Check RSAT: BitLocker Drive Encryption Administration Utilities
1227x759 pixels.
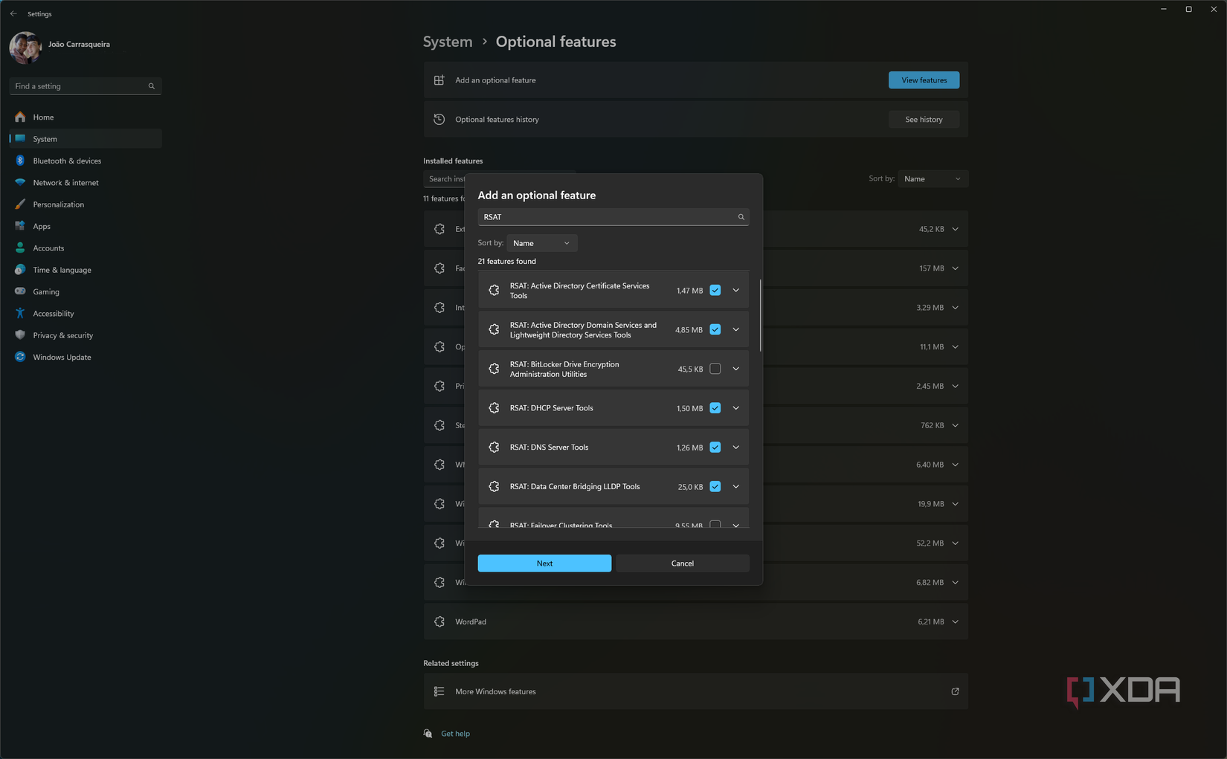pos(715,369)
